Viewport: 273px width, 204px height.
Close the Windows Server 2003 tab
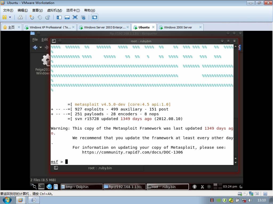(128, 27)
